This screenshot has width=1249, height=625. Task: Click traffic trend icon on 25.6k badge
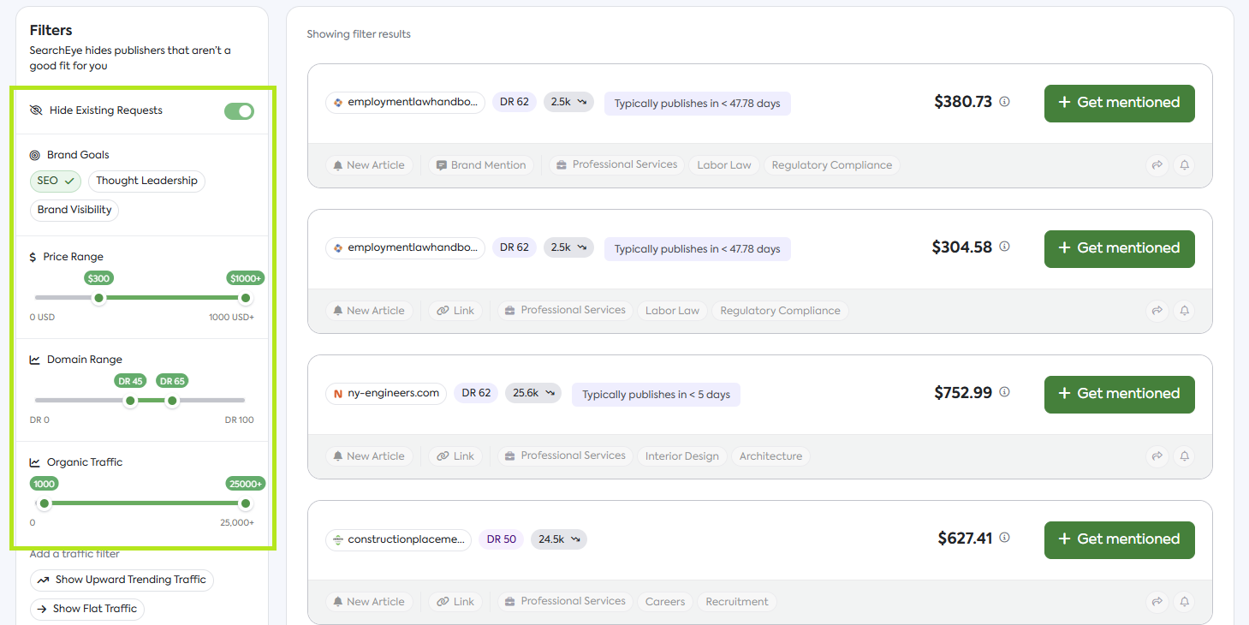point(551,394)
